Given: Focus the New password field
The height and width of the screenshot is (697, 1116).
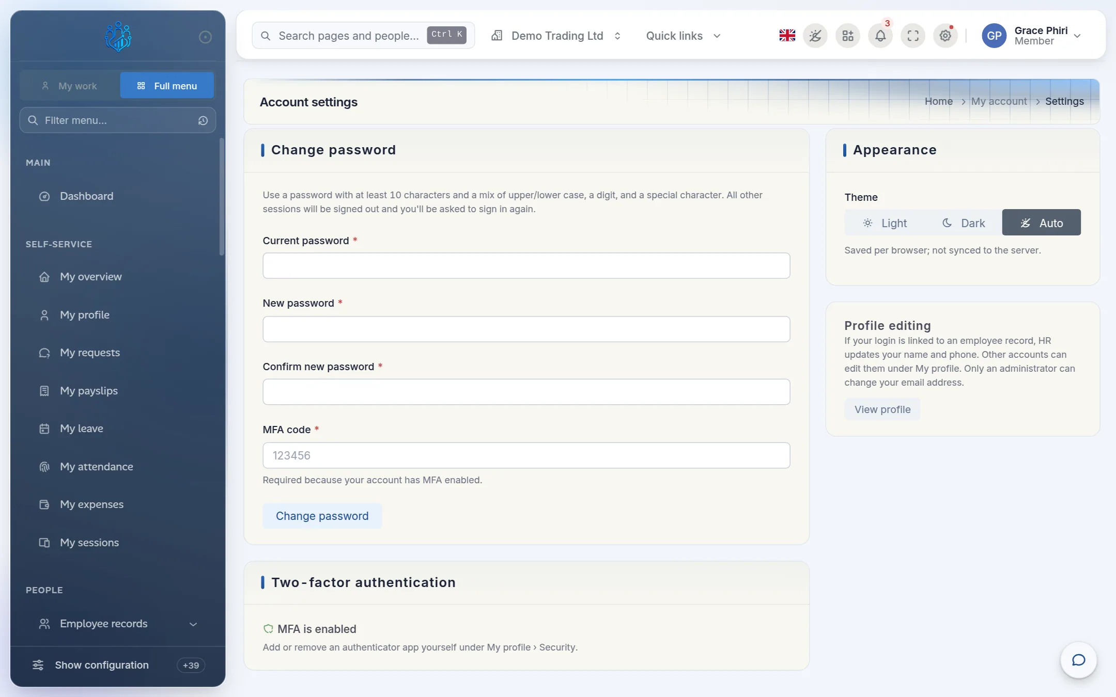Looking at the screenshot, I should (526, 329).
